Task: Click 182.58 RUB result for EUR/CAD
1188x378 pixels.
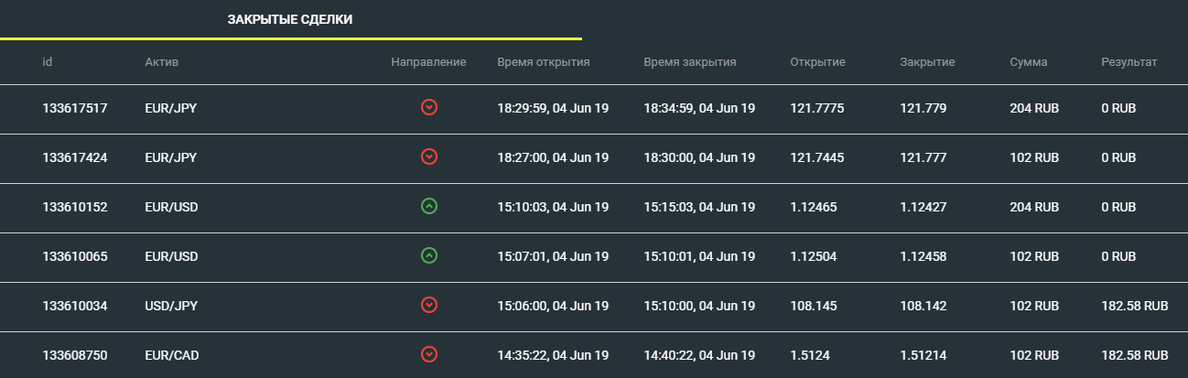Action: (x=1135, y=354)
